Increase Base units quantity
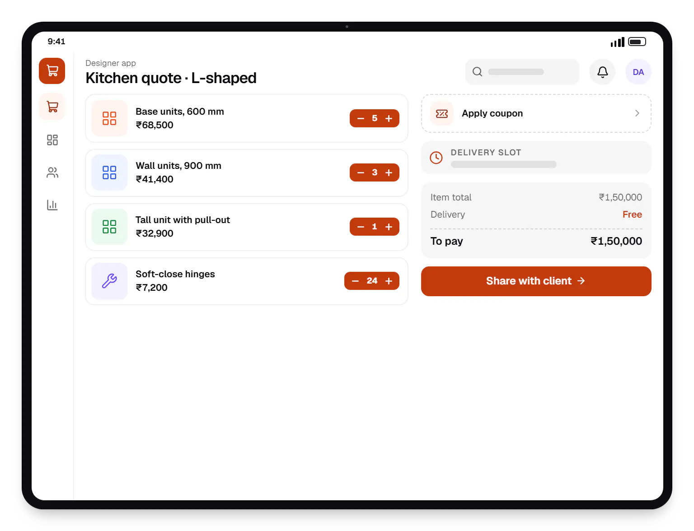The image size is (694, 531). [x=389, y=118]
